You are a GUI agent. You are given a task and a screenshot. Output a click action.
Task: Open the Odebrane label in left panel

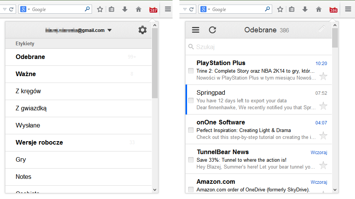[x=78, y=57]
